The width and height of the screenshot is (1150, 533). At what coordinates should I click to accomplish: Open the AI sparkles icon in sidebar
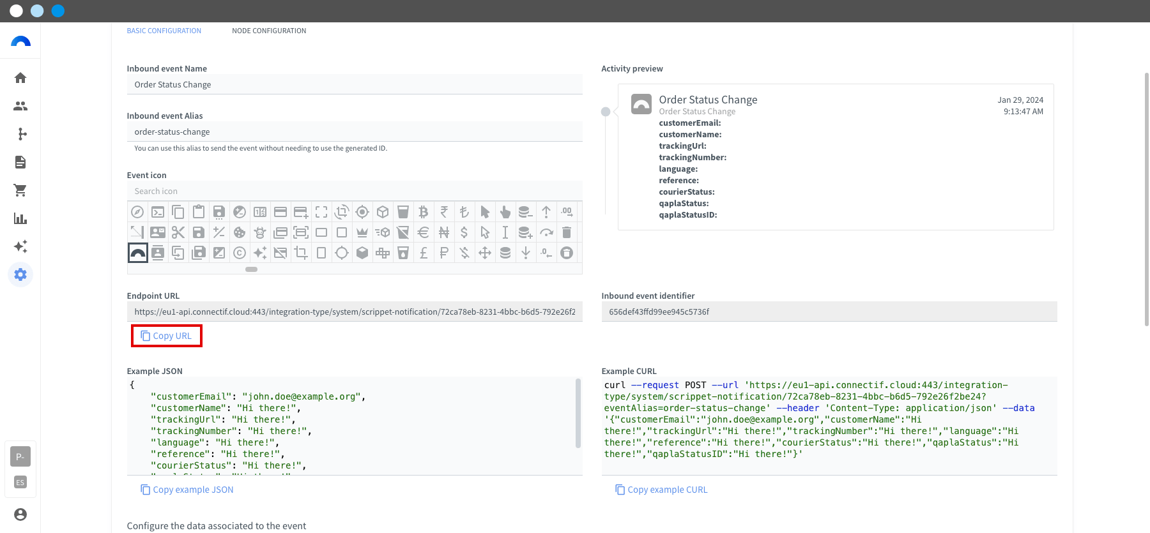20,246
